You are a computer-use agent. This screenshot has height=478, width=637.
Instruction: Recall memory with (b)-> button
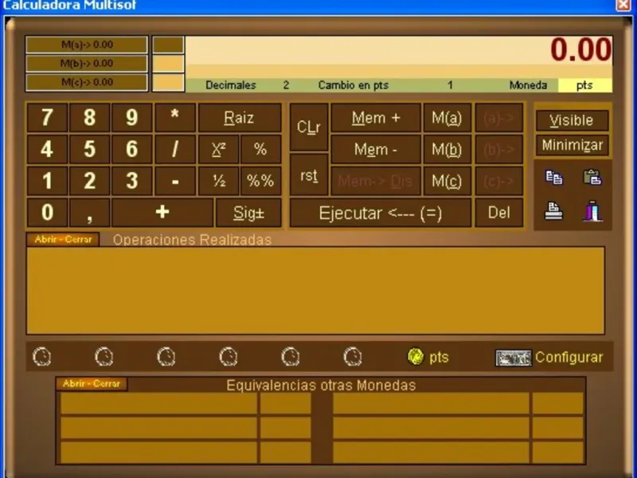[x=499, y=149]
